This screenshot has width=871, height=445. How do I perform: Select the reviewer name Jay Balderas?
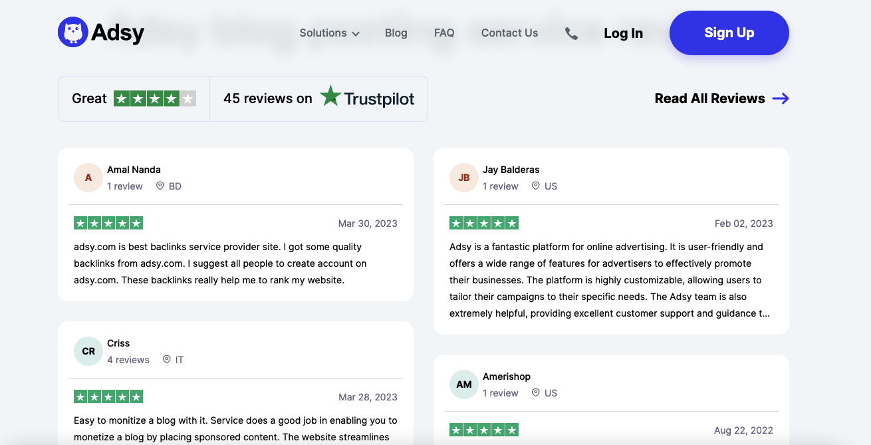[511, 170]
